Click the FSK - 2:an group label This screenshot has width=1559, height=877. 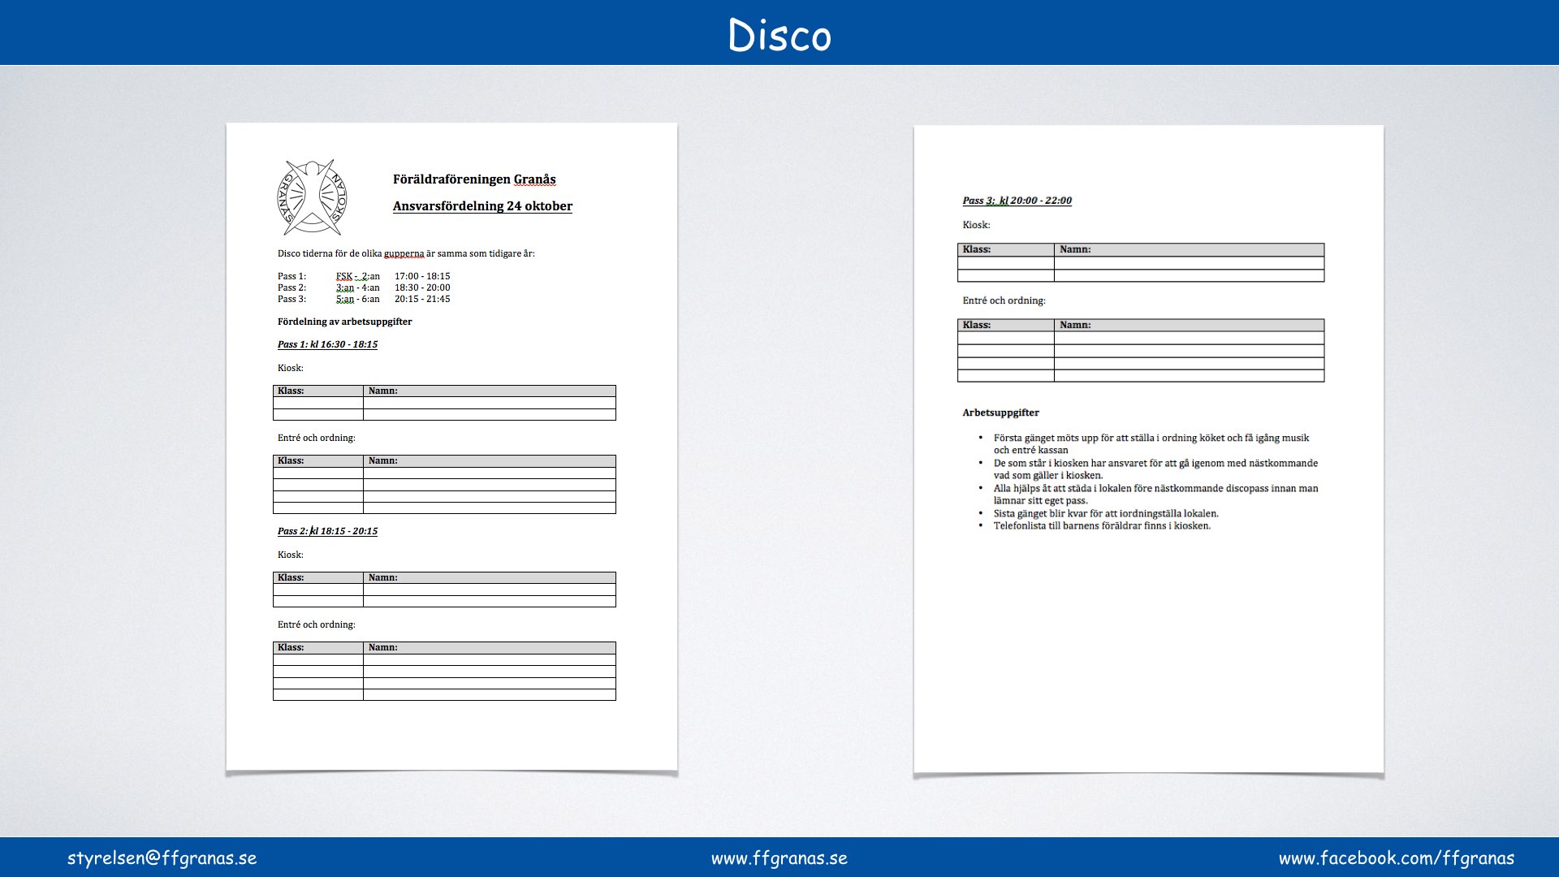[x=357, y=276]
